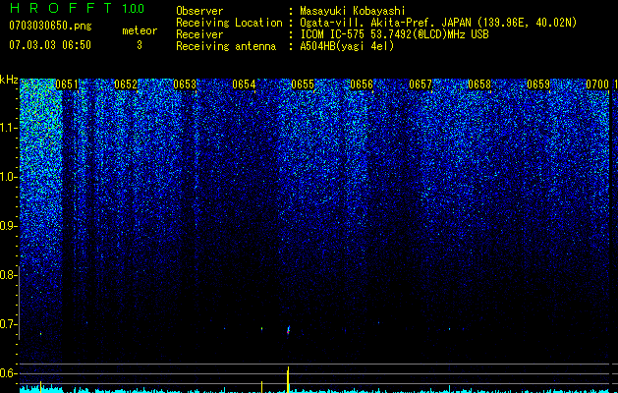Click the Observer label
Viewport: 618px width, 393px height.
pos(199,11)
